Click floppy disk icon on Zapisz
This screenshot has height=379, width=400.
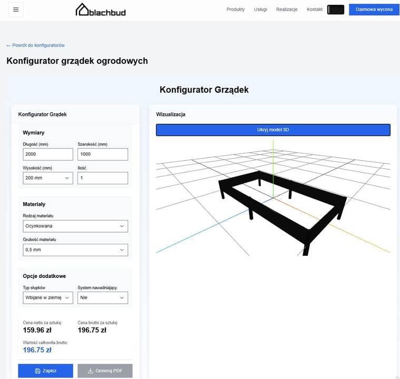coord(38,371)
